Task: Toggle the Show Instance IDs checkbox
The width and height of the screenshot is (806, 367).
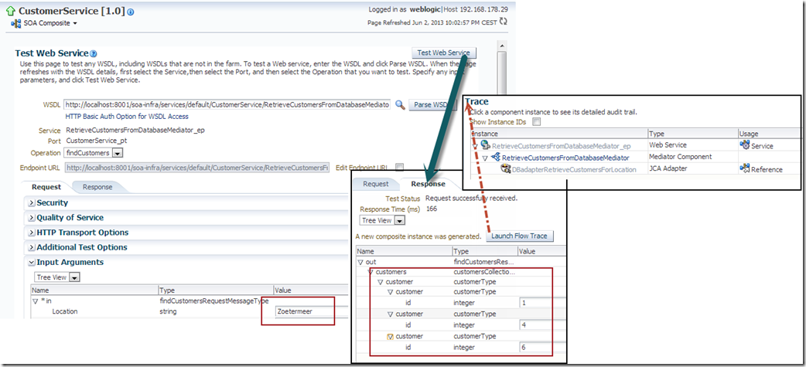Action: pyautogui.click(x=536, y=122)
